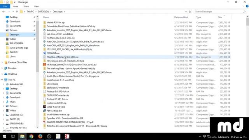The height and width of the screenshot is (140, 249).
Task: Click This PC in the address path
Action: pyautogui.click(x=30, y=12)
